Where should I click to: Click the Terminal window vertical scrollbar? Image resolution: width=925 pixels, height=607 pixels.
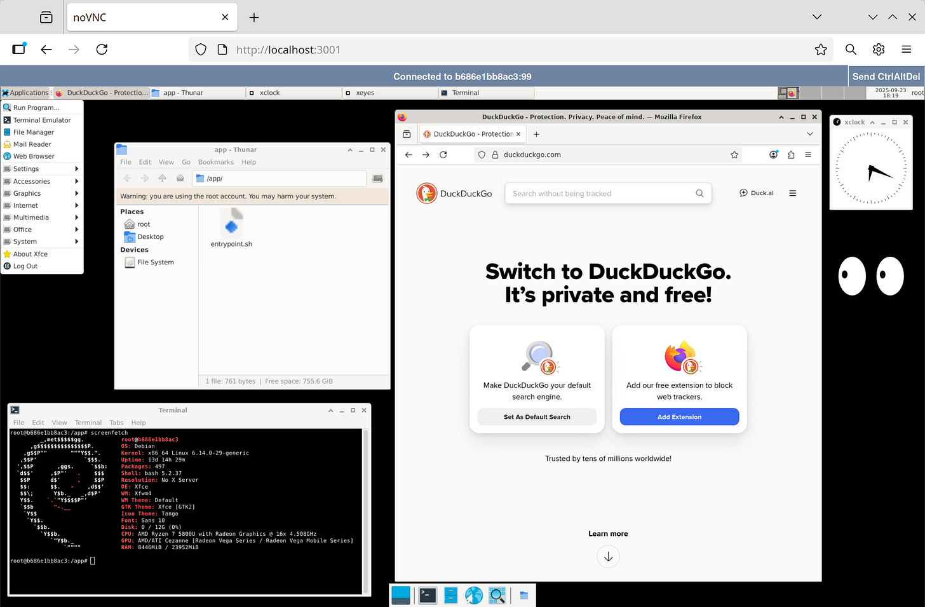pyautogui.click(x=365, y=512)
